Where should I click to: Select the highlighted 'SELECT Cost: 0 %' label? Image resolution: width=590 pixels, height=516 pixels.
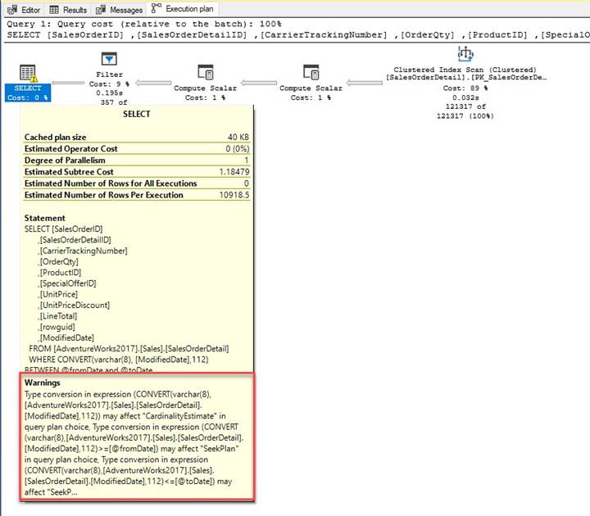point(28,93)
